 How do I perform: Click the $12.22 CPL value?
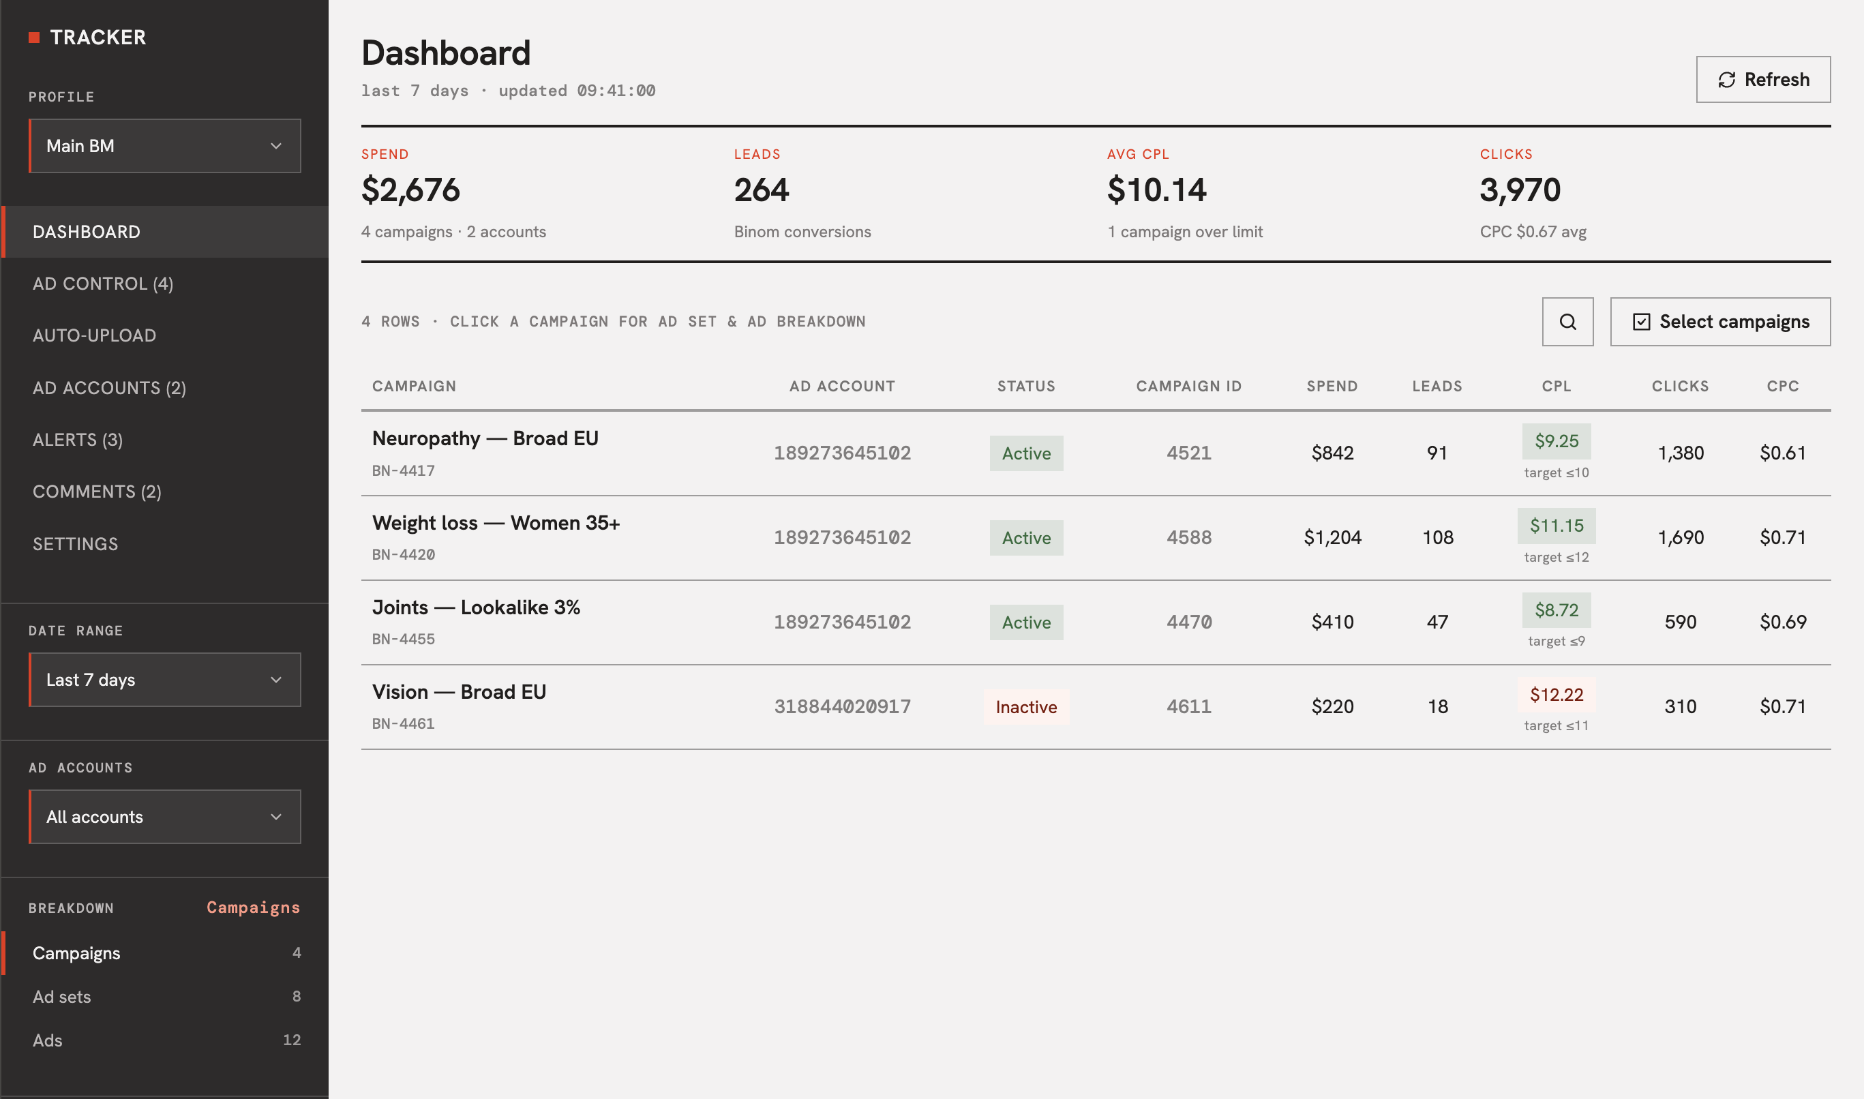[1556, 695]
